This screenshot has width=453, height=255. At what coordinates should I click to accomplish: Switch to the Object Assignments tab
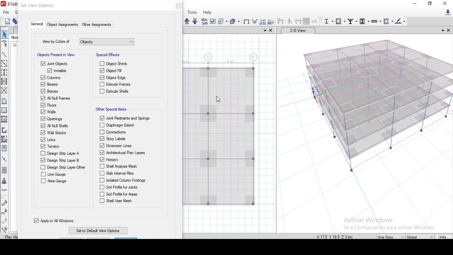pos(62,25)
